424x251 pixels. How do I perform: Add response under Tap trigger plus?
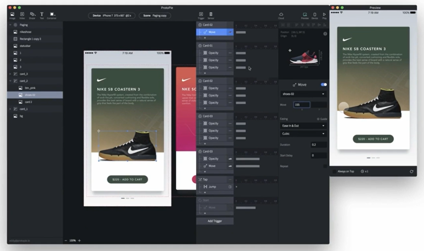click(205, 192)
